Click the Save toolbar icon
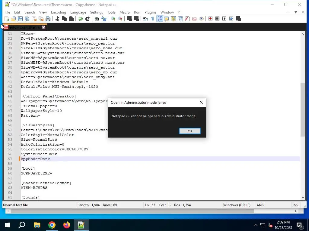 (x=20, y=19)
